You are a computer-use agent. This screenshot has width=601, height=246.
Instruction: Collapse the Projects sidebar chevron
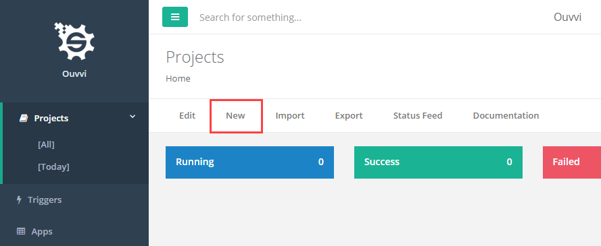pyautogui.click(x=133, y=117)
